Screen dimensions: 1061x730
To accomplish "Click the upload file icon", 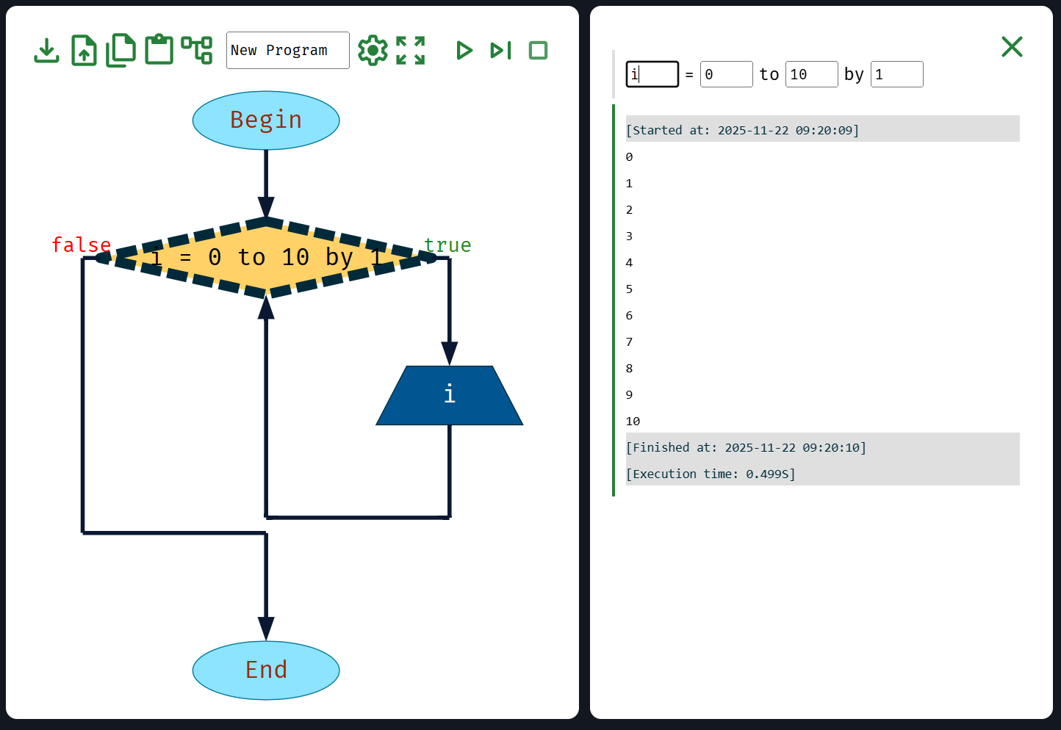I will click(84, 51).
